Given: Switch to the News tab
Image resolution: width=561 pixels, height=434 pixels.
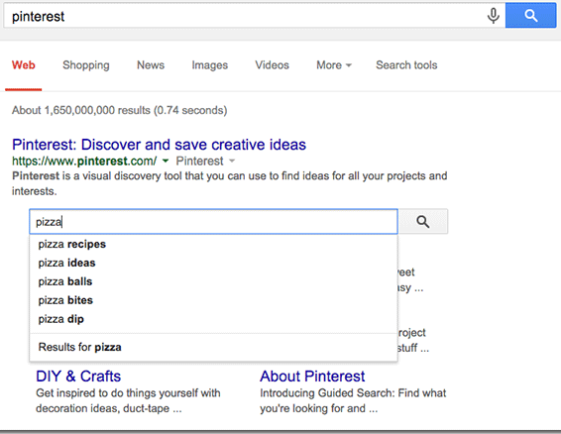Looking at the screenshot, I should [151, 65].
